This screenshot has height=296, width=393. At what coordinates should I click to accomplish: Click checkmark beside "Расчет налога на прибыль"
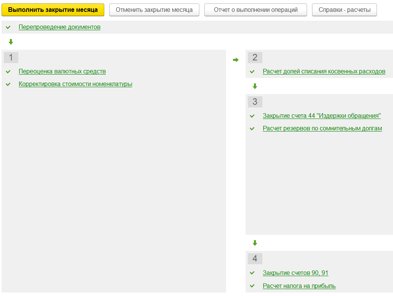tap(252, 286)
